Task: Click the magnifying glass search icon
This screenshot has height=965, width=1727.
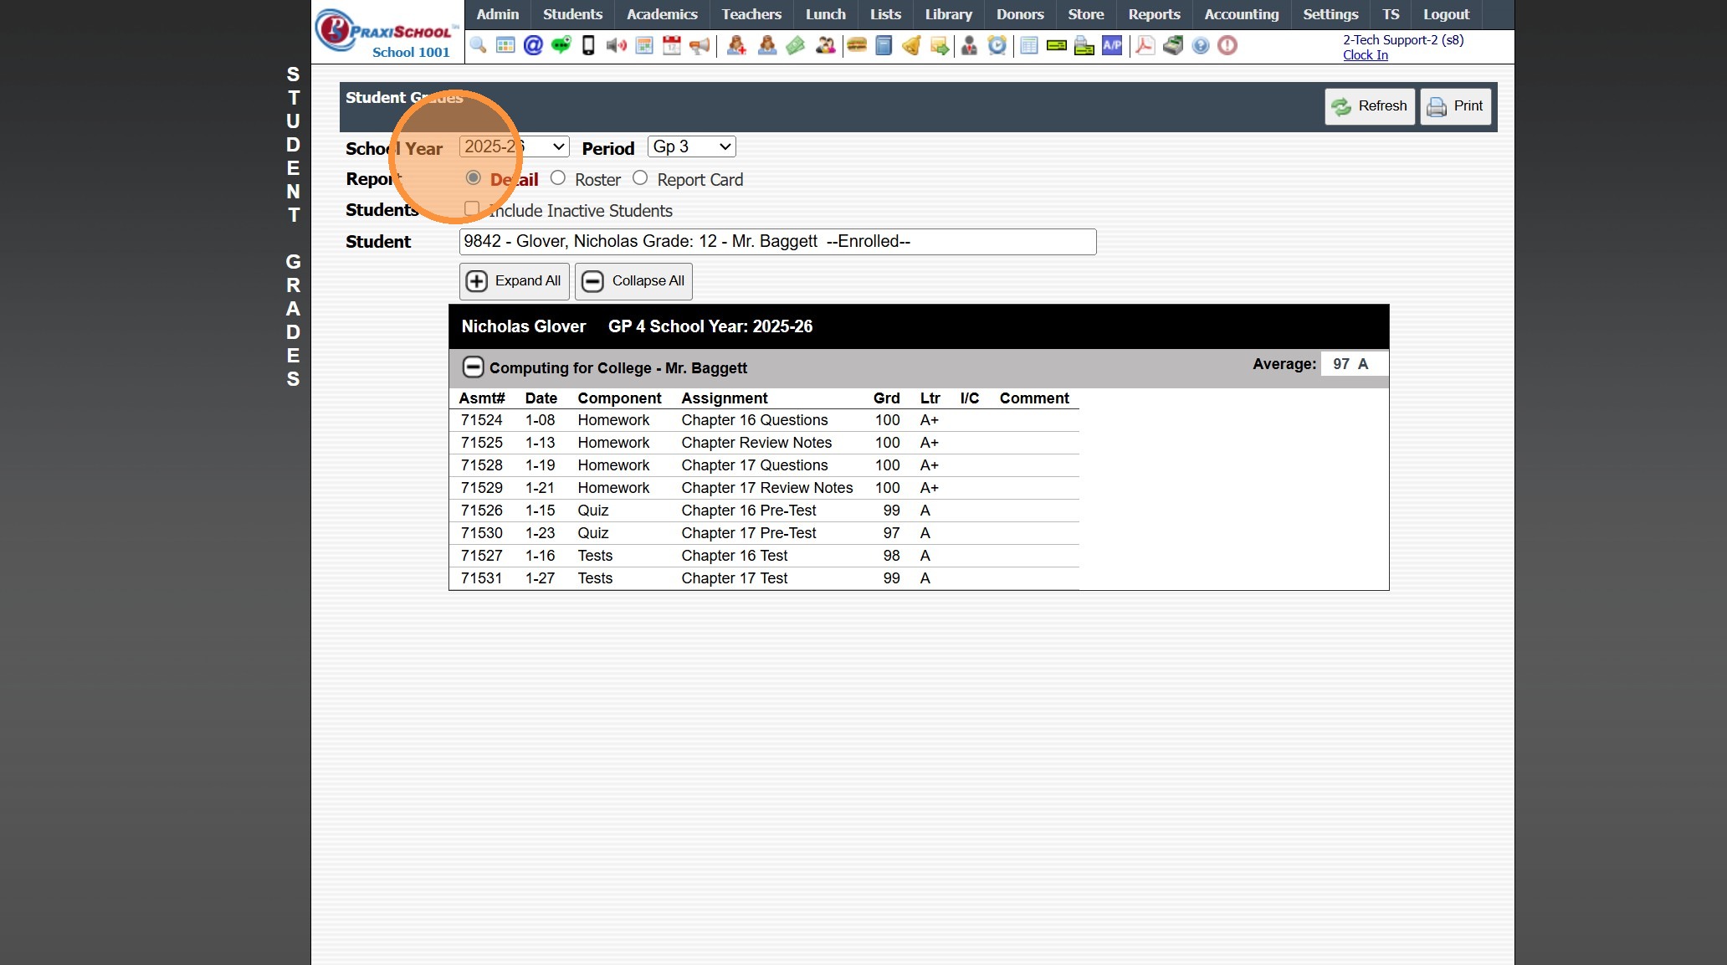Action: (x=478, y=45)
